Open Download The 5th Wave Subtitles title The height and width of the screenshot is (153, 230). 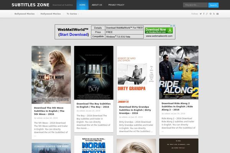(x=49, y=111)
